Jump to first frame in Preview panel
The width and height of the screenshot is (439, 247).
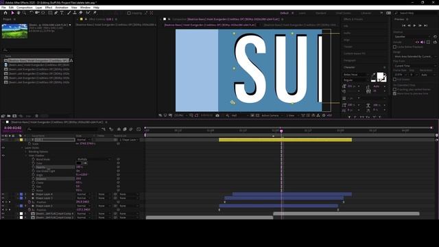[403, 25]
